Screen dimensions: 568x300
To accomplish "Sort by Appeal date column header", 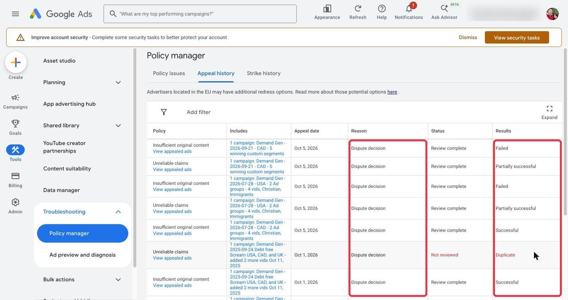I will pos(307,131).
